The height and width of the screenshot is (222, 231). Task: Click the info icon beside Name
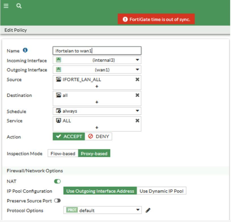25,50
